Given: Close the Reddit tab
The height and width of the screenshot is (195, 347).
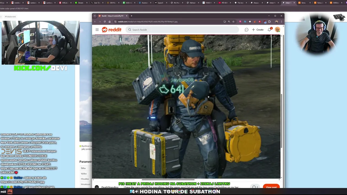Looking at the screenshot, I should click(126, 16).
